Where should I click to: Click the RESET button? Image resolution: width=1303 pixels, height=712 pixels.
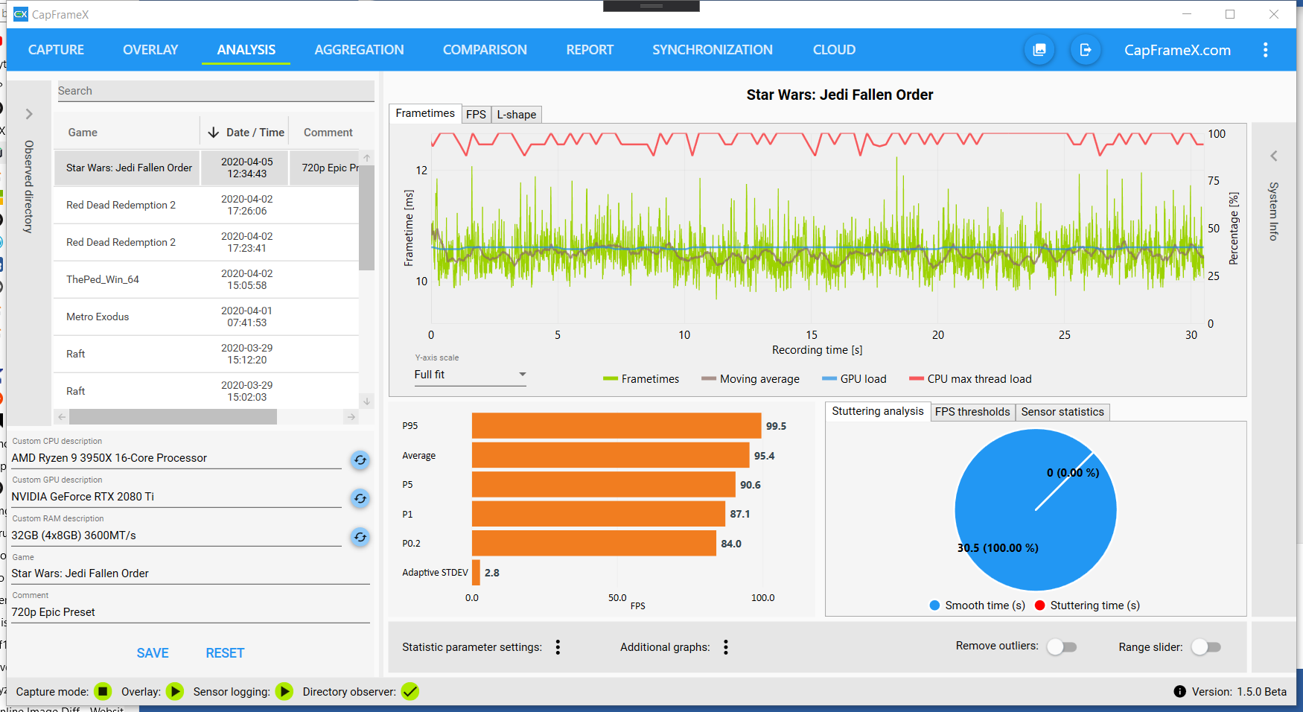(225, 653)
